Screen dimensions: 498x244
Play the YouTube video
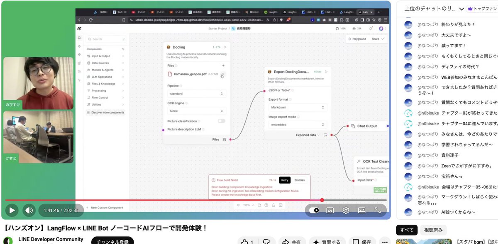(12, 210)
